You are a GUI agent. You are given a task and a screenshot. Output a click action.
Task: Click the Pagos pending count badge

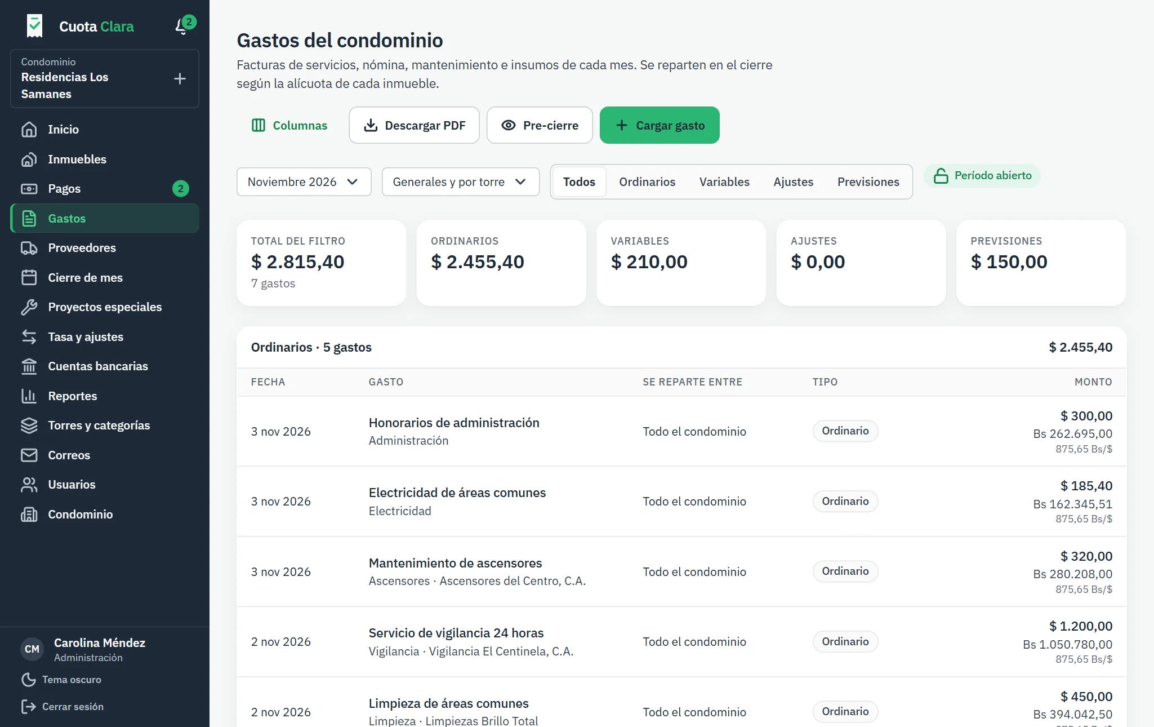[180, 189]
